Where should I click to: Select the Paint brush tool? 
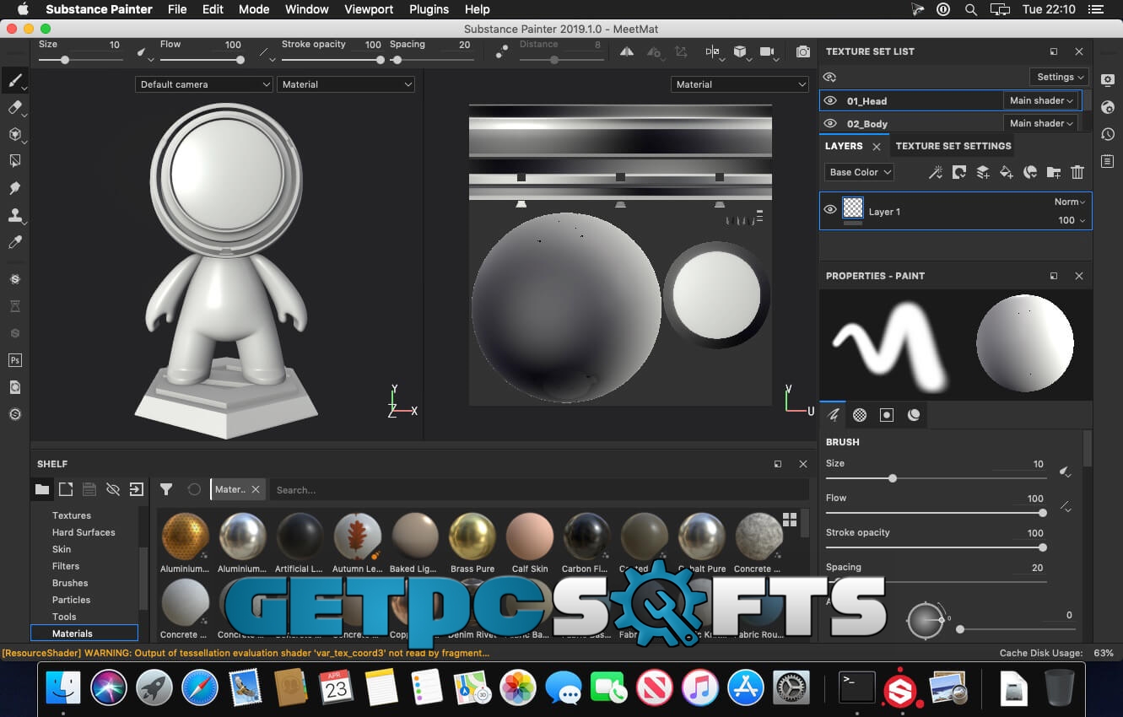(x=14, y=81)
